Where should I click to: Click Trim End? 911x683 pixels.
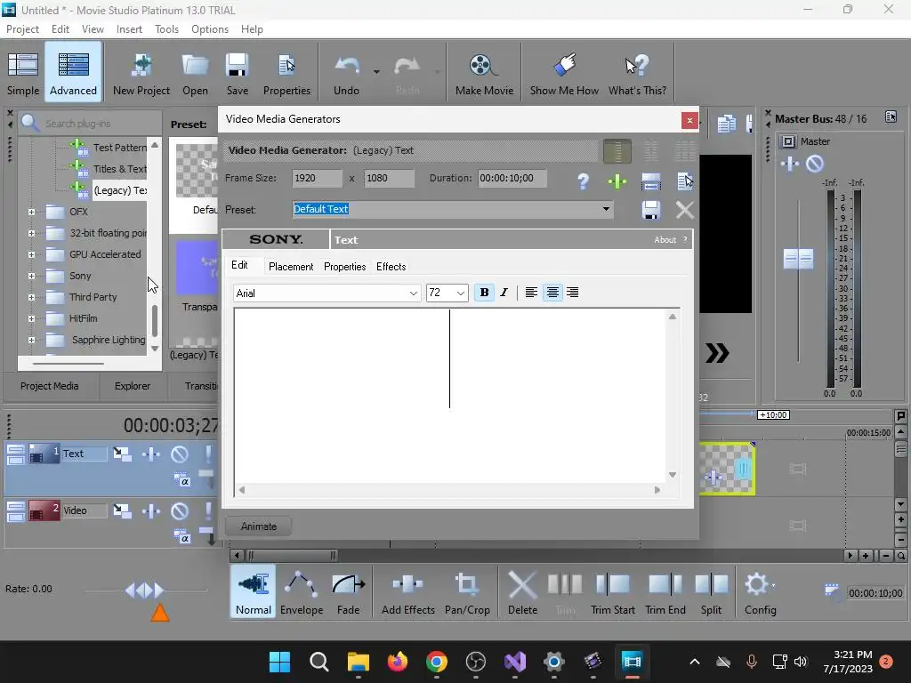pos(665,592)
